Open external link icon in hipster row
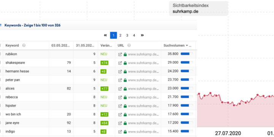The width and height of the screenshot is (274, 137). 120,106
